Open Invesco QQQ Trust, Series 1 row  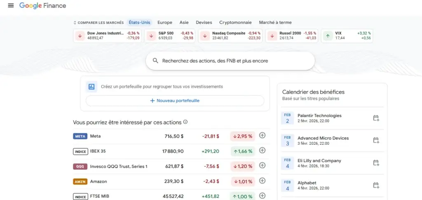pyautogui.click(x=171, y=166)
